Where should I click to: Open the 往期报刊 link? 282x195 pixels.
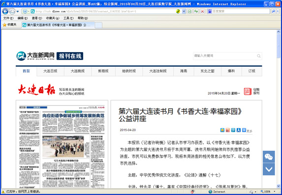point(256,91)
